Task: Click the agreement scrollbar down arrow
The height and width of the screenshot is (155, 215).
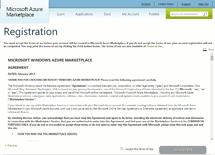Action: point(212,139)
